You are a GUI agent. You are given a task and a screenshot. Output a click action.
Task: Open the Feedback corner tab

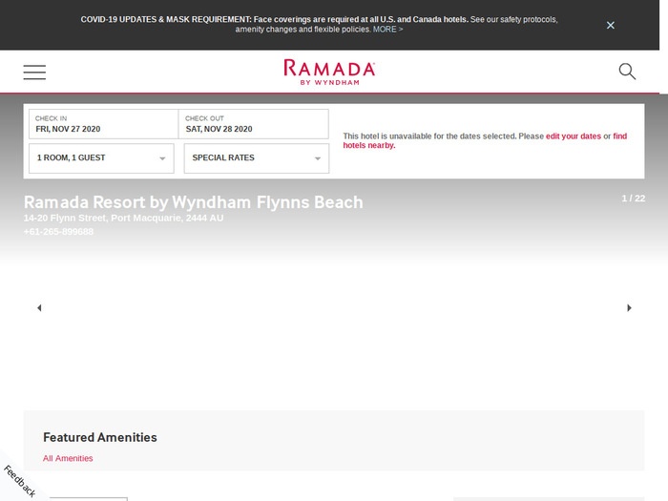point(20,481)
